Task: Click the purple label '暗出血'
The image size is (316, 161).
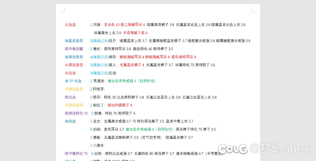Action: tap(70, 97)
